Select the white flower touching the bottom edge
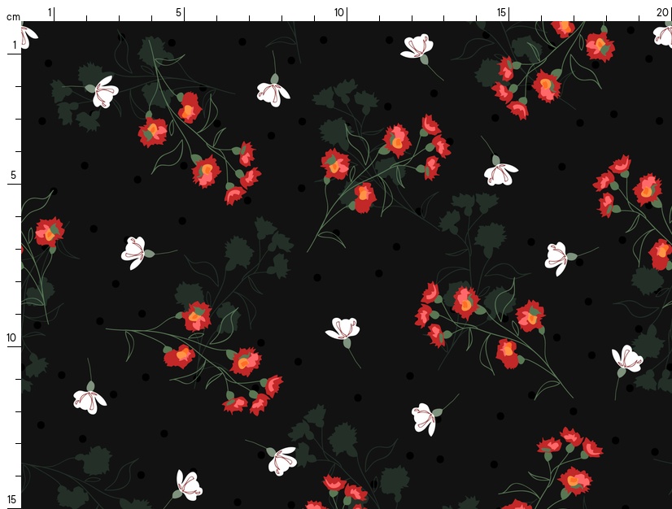Viewport: 672px width, 509px height. click(x=188, y=485)
